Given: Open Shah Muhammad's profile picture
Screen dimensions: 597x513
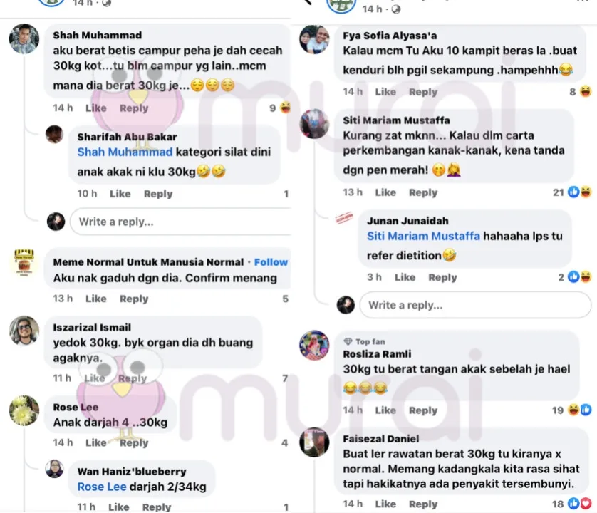Looking at the screenshot, I should click(x=24, y=39).
